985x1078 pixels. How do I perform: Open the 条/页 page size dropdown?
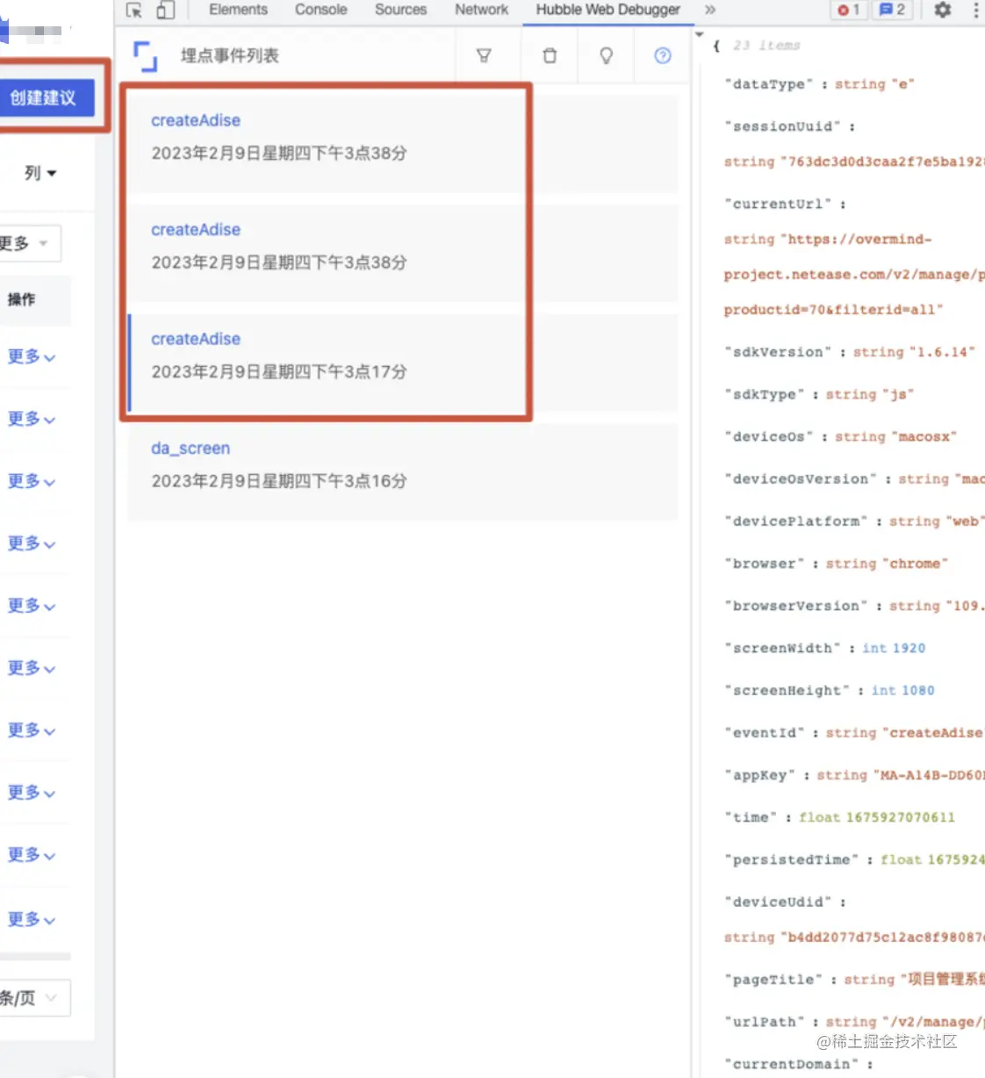[33, 998]
